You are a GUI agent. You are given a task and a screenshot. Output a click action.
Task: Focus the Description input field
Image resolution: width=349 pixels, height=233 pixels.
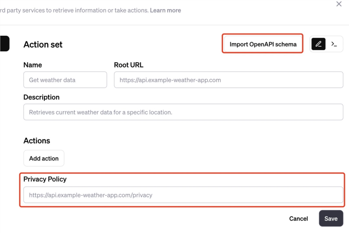183,112
